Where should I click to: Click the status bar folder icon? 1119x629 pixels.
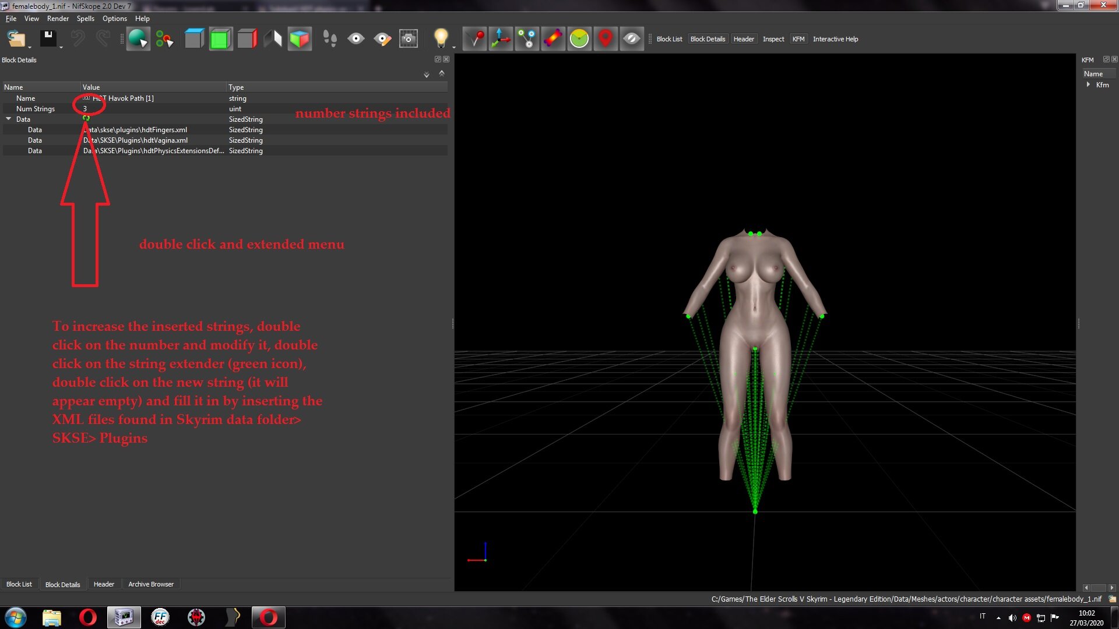(1112, 599)
